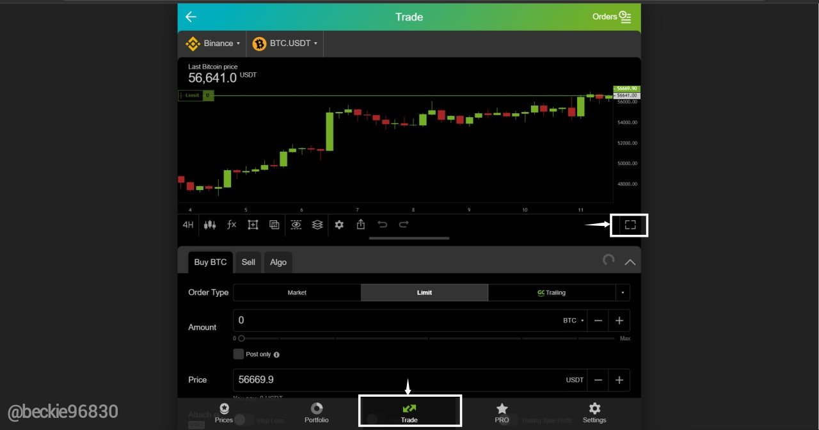819x430 pixels.
Task: Open the Portfolio tab in bottom navigation
Action: 317,413
